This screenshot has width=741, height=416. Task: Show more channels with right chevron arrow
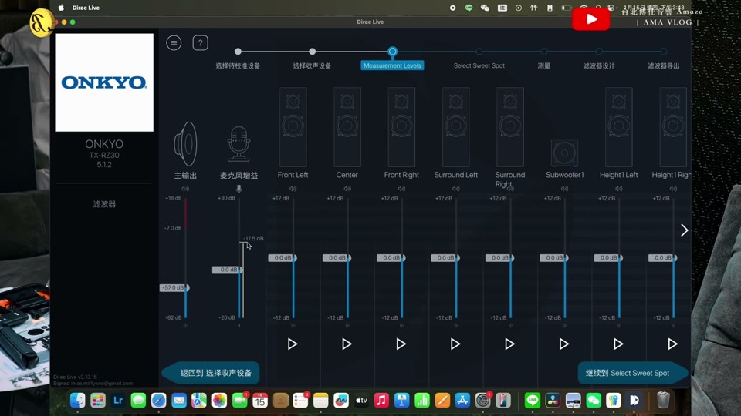(684, 230)
